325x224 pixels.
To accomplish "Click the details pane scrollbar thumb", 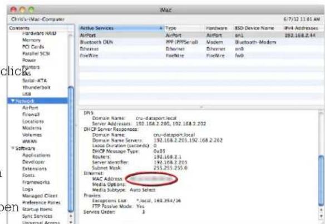I will (x=321, y=181).
